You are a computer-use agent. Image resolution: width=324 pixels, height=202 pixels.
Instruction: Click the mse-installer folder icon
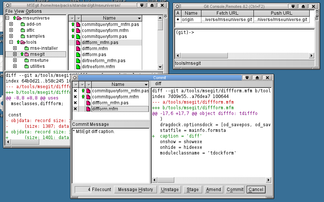[x=27, y=48]
